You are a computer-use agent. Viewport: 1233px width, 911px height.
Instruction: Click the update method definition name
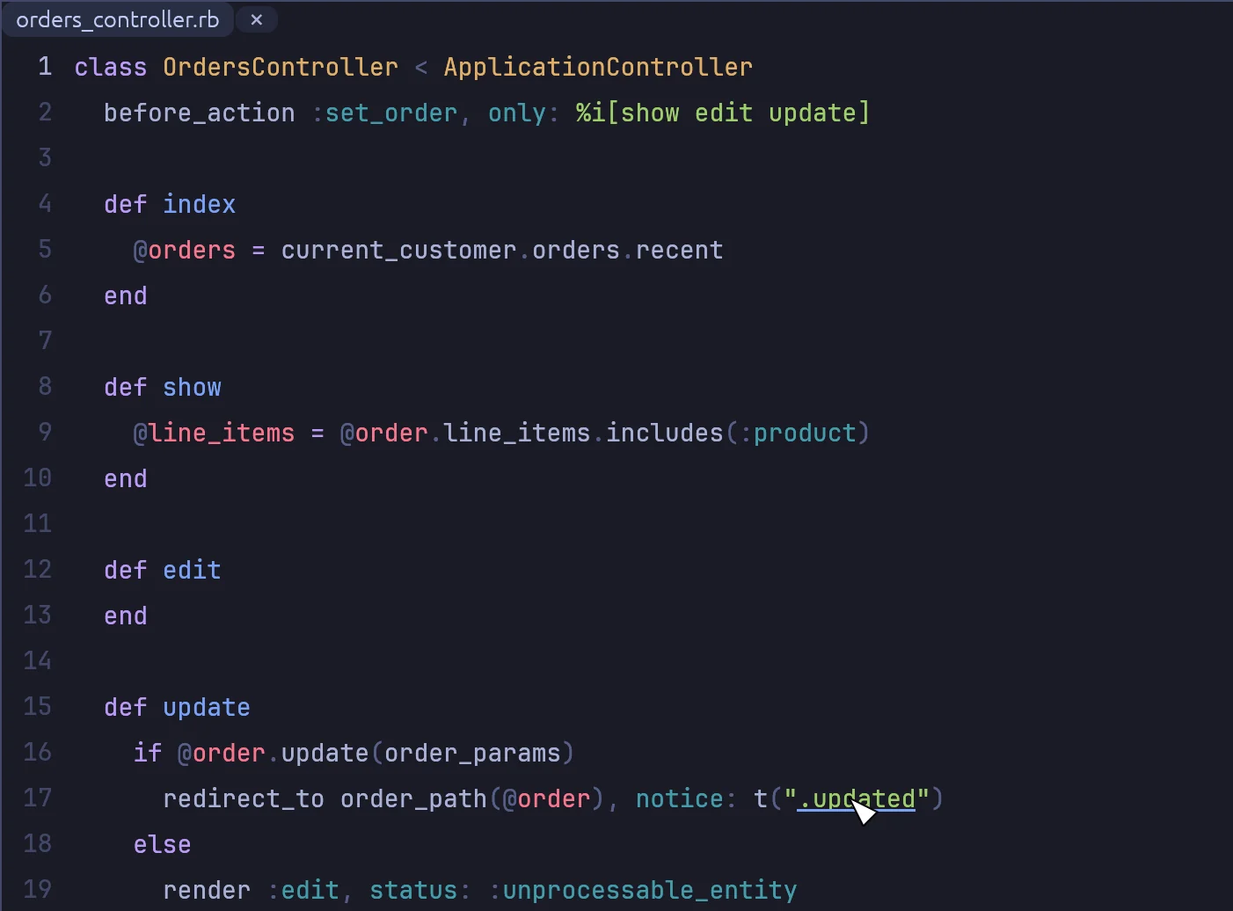(207, 707)
